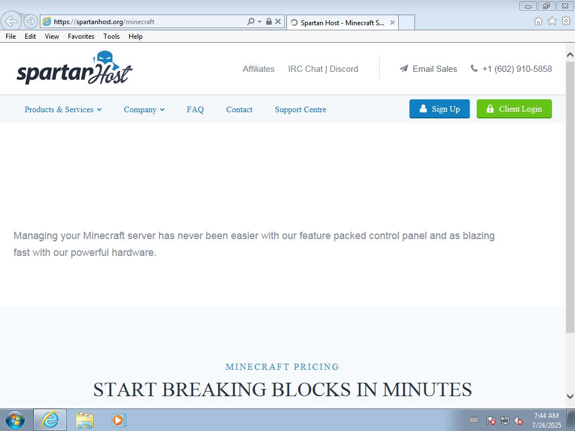575x431 pixels.
Task: Click the browser Back arrow button
Action: tap(11, 21)
